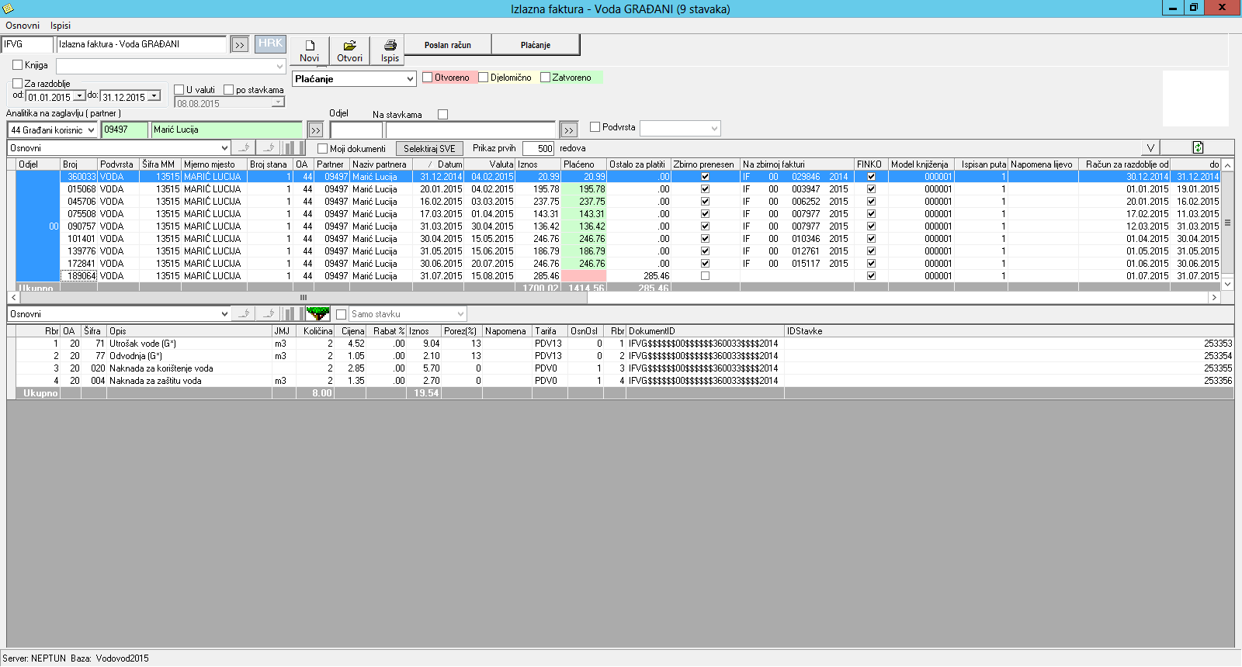
Task: Open the Plaćanje dropdown
Action: click(410, 79)
